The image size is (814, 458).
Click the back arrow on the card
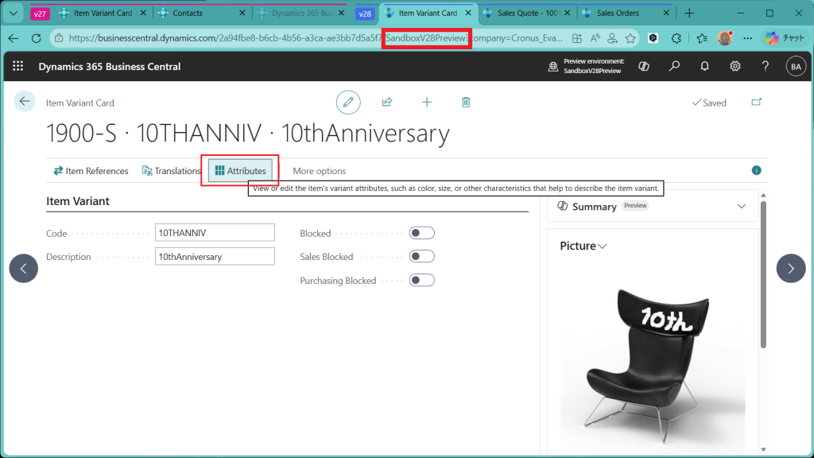pyautogui.click(x=25, y=101)
